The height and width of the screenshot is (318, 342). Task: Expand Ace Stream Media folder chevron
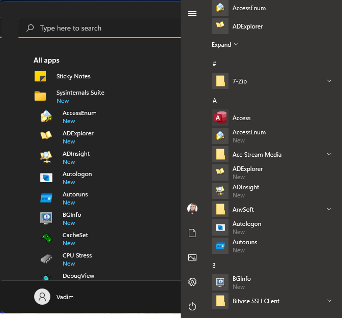tap(329, 154)
